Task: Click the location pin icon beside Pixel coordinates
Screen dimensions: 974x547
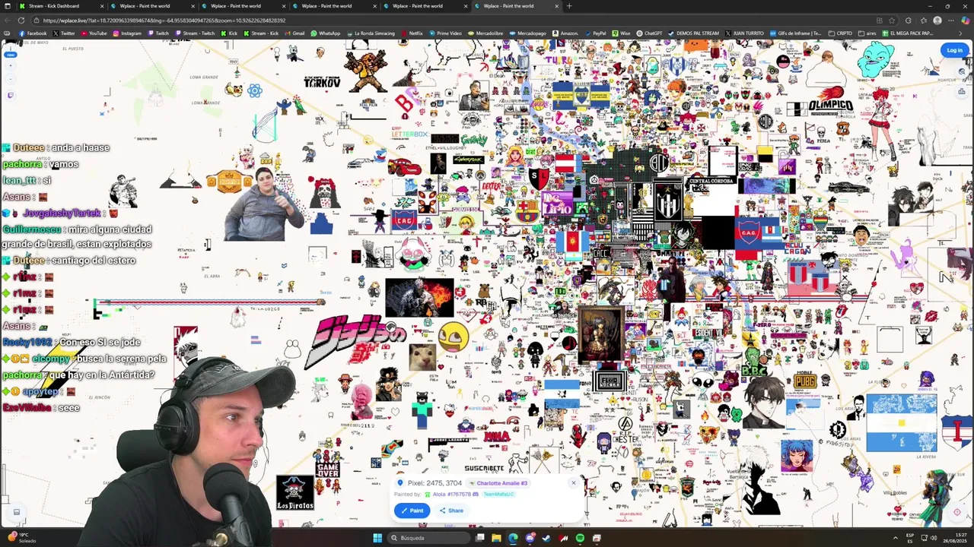Action: (x=400, y=483)
